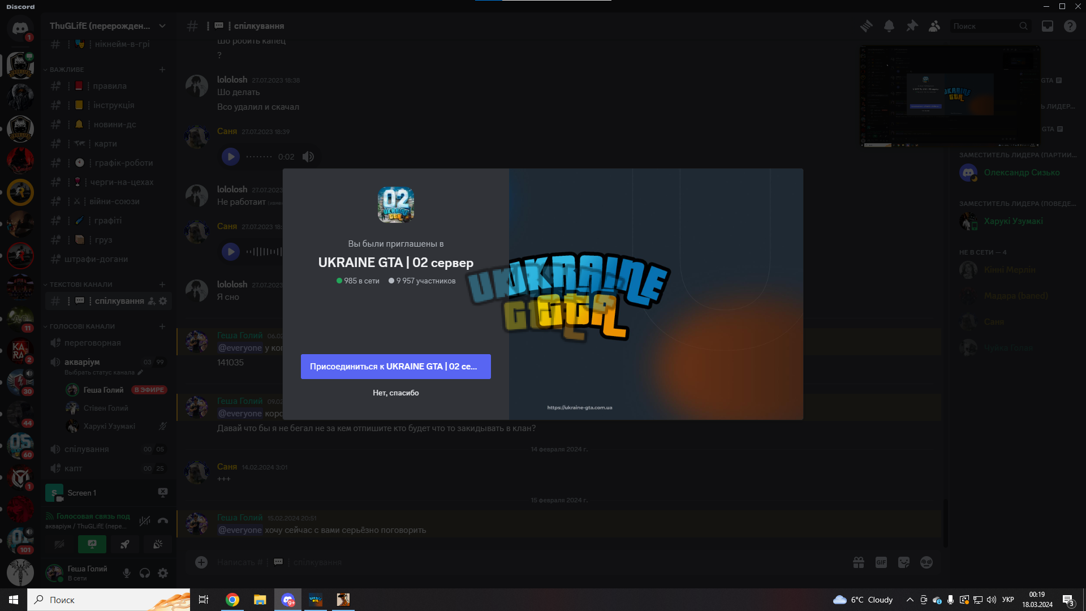Open Google Chrome from the taskbar
The width and height of the screenshot is (1086, 611).
click(232, 600)
